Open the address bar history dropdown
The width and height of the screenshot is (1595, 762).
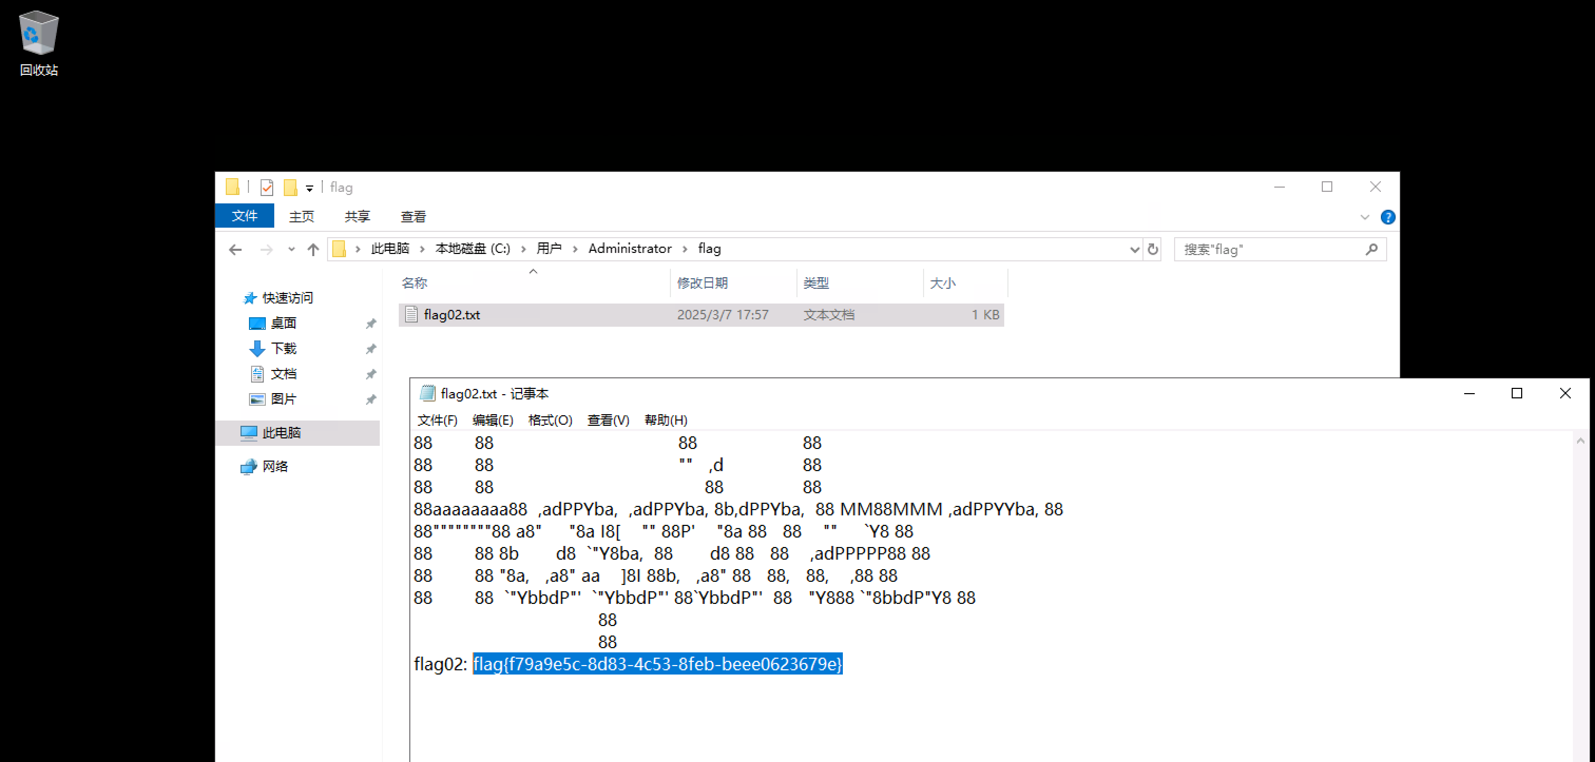coord(1135,249)
